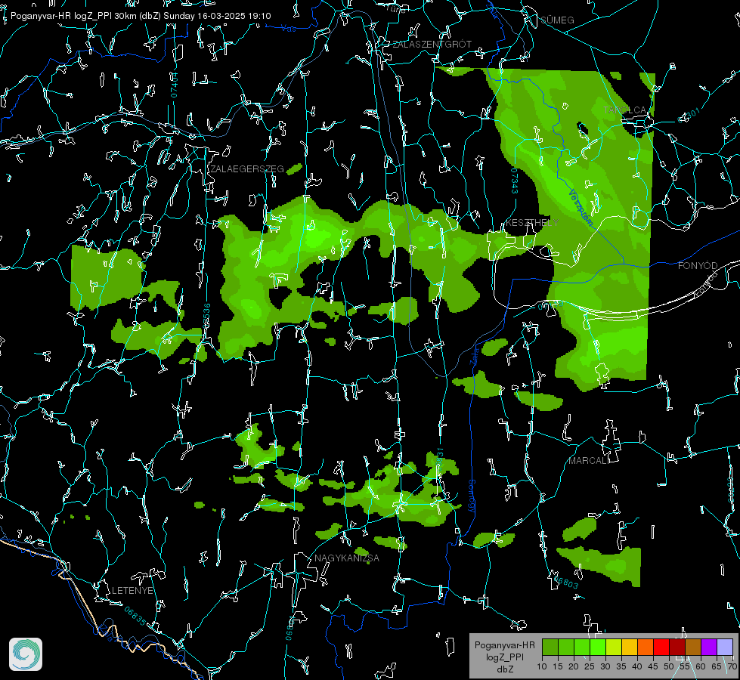This screenshot has width=740, height=680.
Task: Select the brown 55-60 dBZ swatch
Action: point(693,647)
